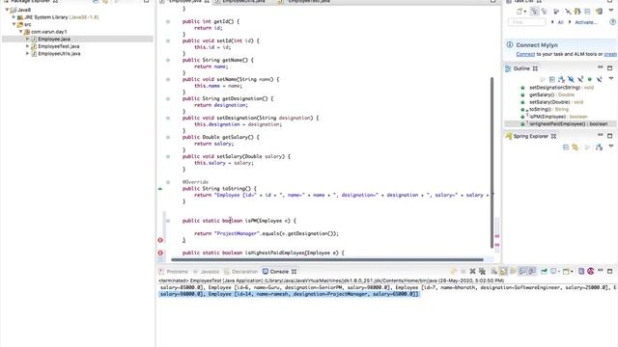Switch to the EmployeeUtils.java editor tab
The width and height of the screenshot is (618, 347).
pos(243,2)
